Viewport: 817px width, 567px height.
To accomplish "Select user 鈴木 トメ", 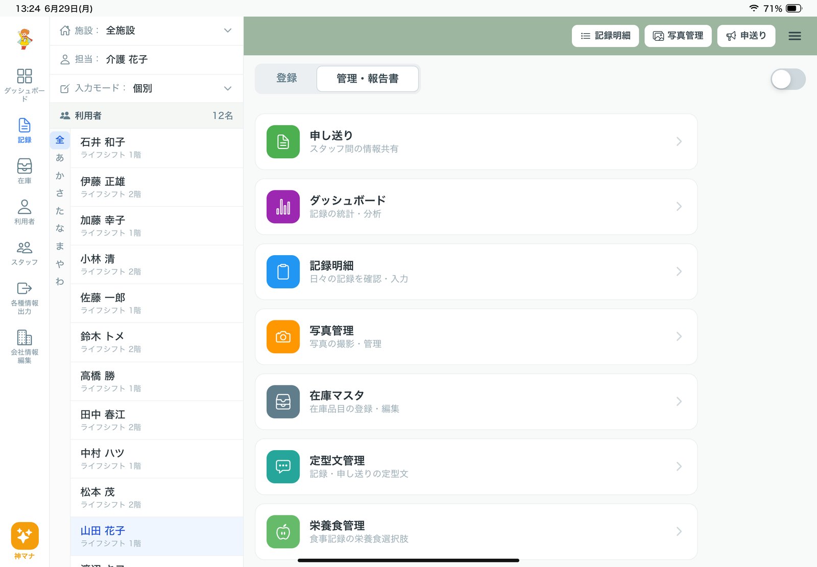I will 157,342.
